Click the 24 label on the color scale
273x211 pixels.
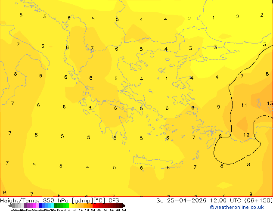(93, 210)
